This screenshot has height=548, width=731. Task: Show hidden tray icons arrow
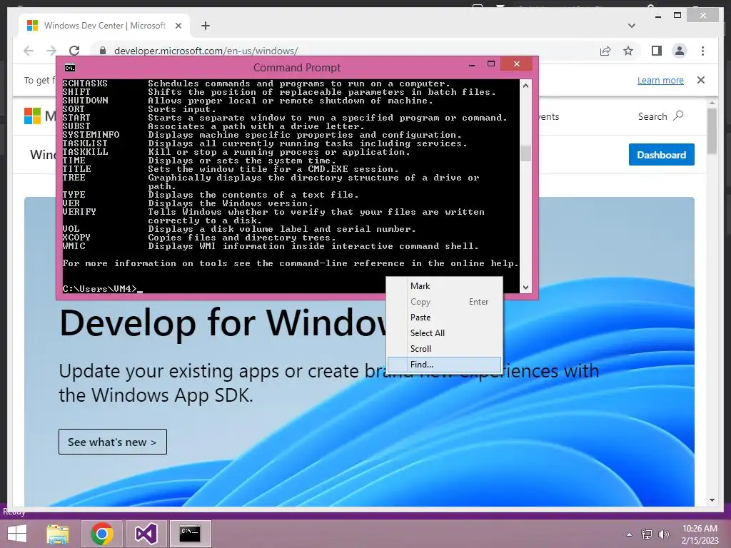click(630, 534)
